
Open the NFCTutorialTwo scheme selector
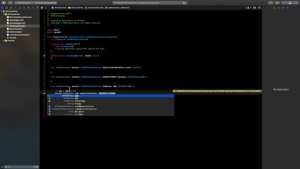tap(23, 3)
